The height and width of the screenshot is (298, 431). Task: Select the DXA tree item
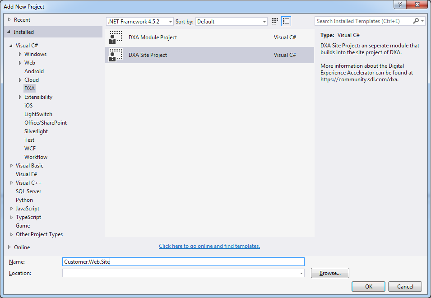click(x=30, y=88)
